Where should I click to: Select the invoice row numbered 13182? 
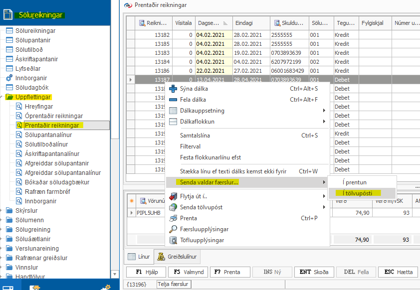[x=153, y=35]
